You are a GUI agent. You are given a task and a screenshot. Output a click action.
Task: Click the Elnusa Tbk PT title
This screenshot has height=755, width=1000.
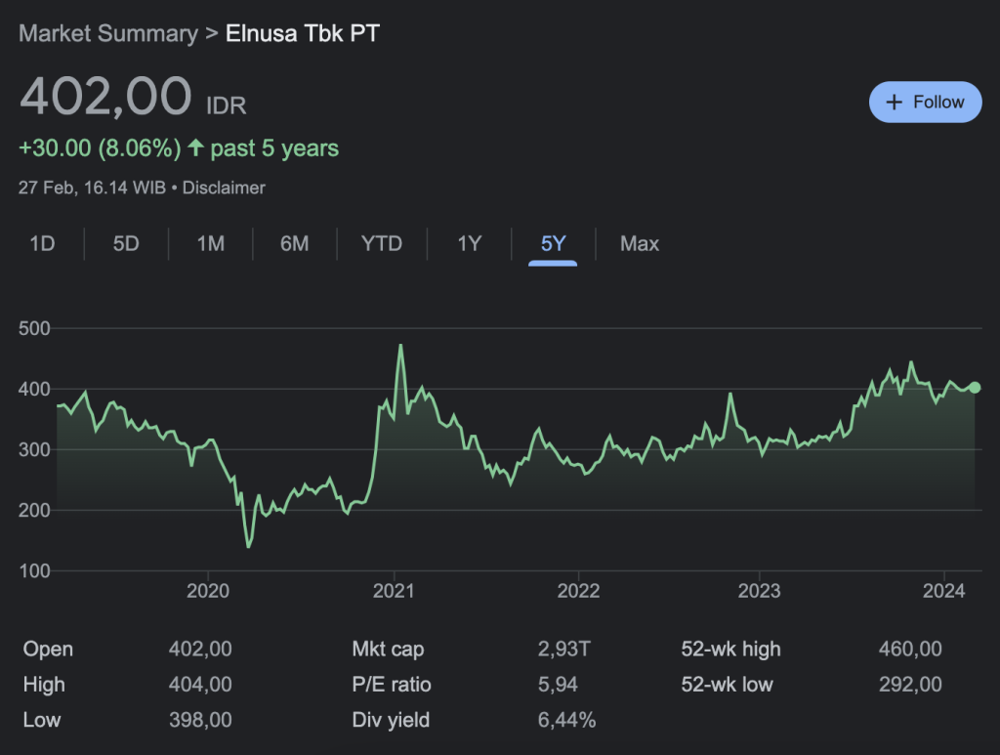(303, 33)
